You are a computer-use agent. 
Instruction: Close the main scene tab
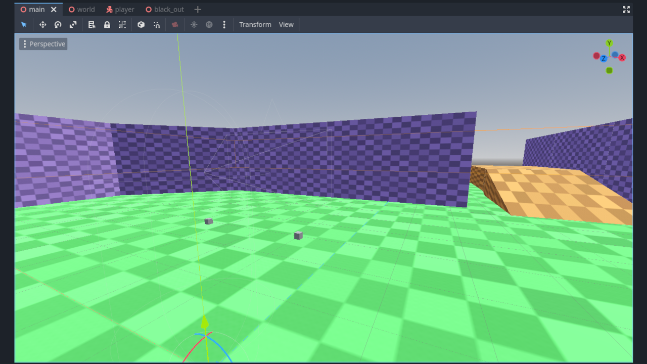point(54,9)
